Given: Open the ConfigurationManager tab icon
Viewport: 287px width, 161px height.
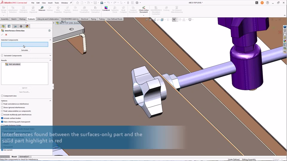Looking at the screenshot, I should point(15,26).
